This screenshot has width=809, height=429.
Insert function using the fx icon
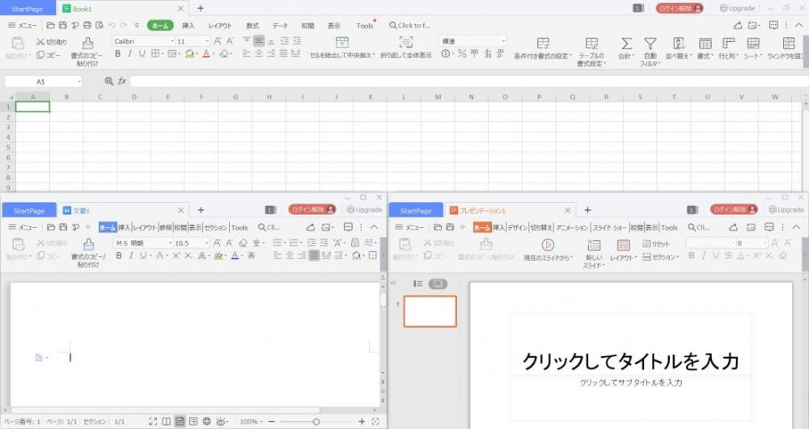(x=121, y=82)
